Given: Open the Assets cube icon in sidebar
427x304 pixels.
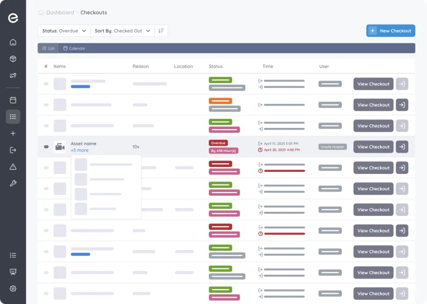Looking at the screenshot, I should click(13, 59).
